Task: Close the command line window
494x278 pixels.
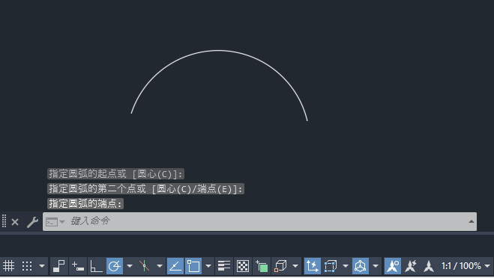Action: pyautogui.click(x=15, y=222)
